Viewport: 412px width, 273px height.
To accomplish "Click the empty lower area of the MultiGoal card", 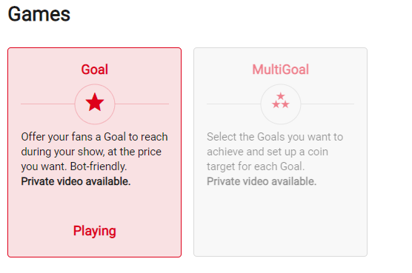I will tap(280, 222).
